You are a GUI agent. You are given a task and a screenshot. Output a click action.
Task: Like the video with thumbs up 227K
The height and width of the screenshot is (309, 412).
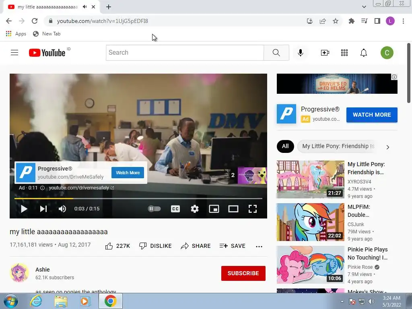[117, 246]
